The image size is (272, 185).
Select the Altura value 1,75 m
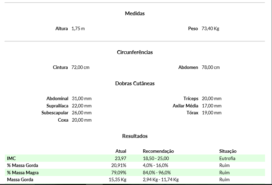point(78,28)
